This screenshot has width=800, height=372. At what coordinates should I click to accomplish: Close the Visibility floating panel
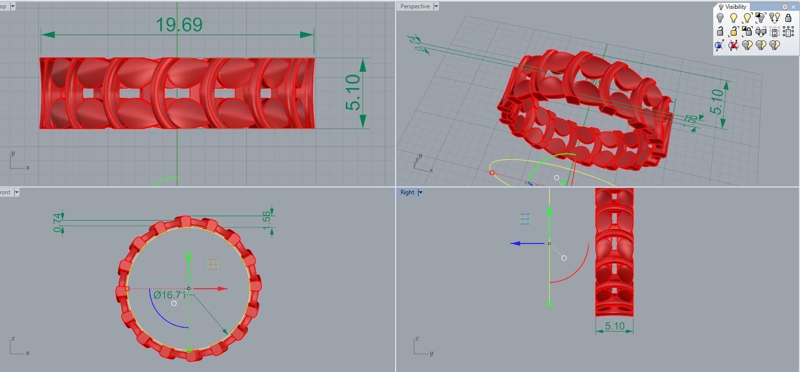coord(793,7)
